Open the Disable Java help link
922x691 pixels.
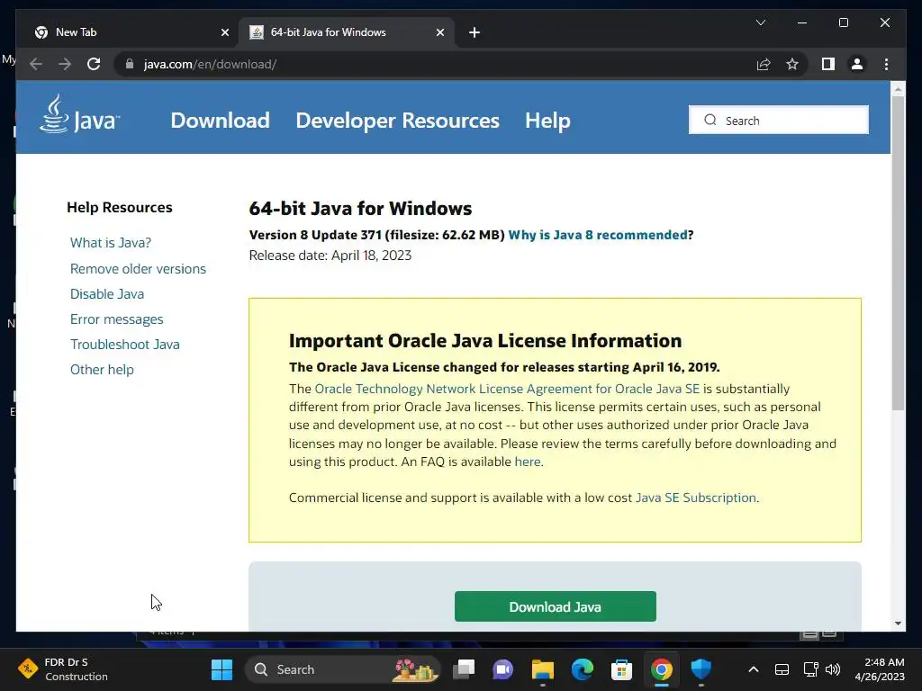tap(107, 294)
